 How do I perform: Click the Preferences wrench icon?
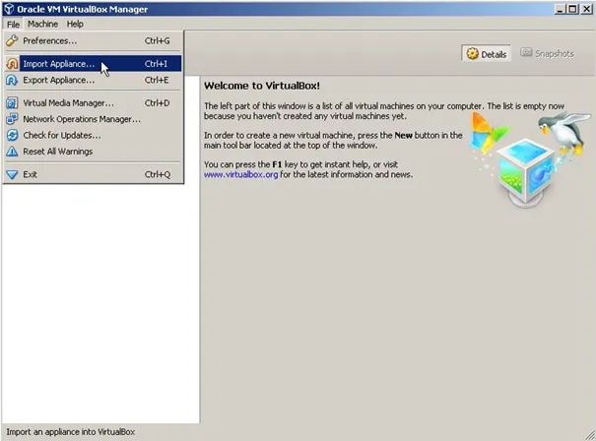[12, 40]
